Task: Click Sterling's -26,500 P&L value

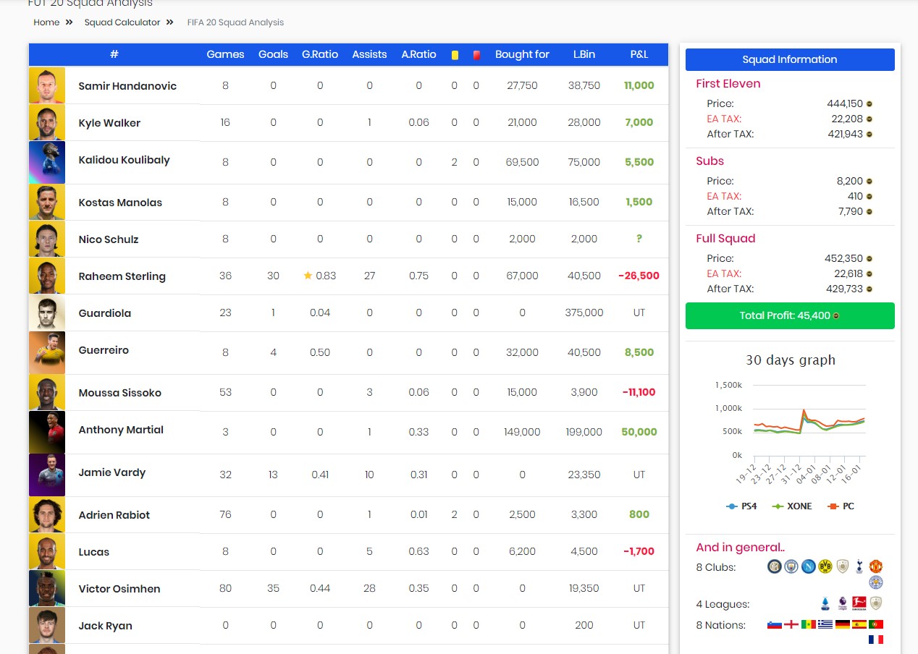Action: click(x=639, y=276)
